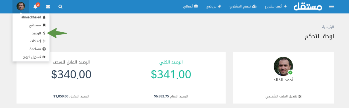Open notifications bell with badge

click(x=35, y=6)
